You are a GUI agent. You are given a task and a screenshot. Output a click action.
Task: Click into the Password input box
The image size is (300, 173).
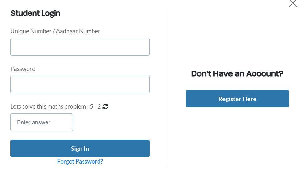pyautogui.click(x=80, y=84)
